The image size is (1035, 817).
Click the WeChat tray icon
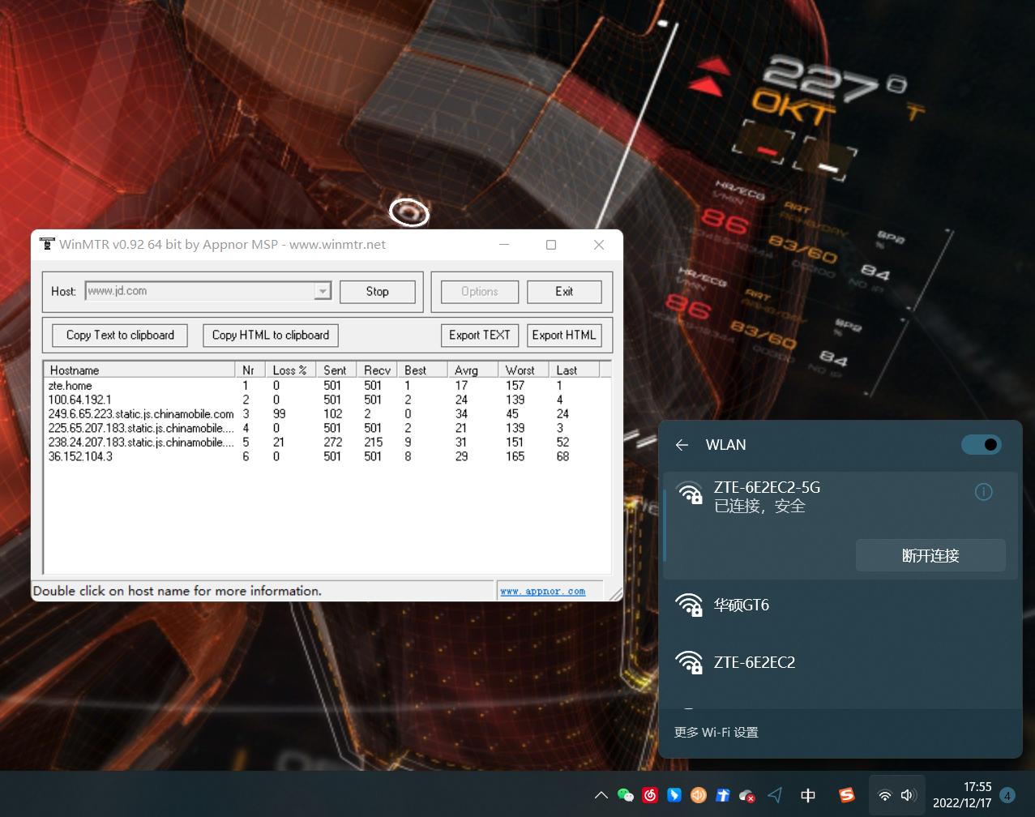click(625, 795)
